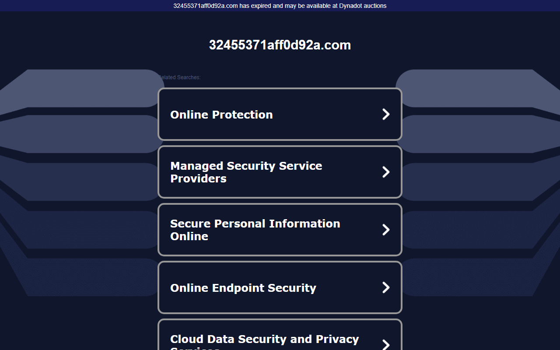Open Secure Personal Information Online link

280,230
